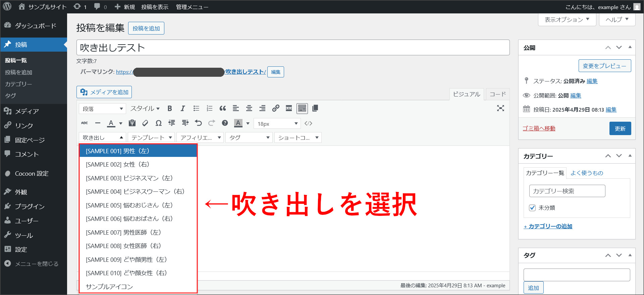Switch to the コード editor tab
This screenshot has height=295, width=644.
click(497, 94)
